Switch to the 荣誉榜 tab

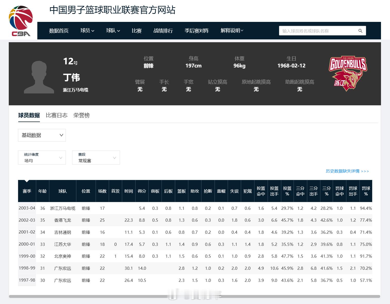82,115
